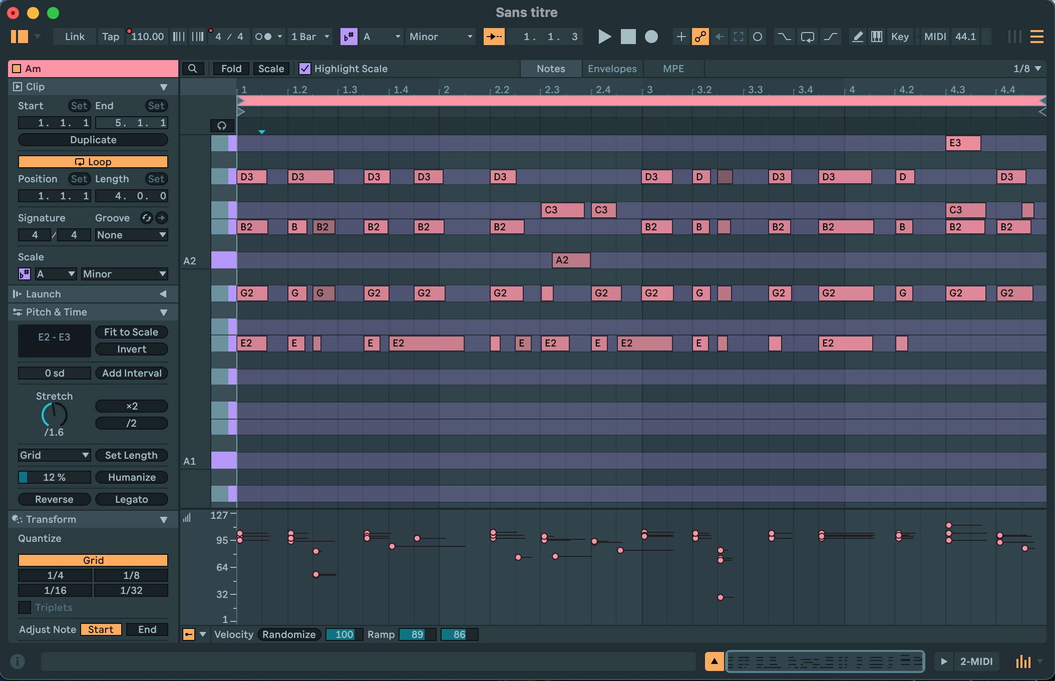Image resolution: width=1055 pixels, height=681 pixels.
Task: Click the scale mode sharp-flat icon in toolbar
Action: (x=348, y=37)
